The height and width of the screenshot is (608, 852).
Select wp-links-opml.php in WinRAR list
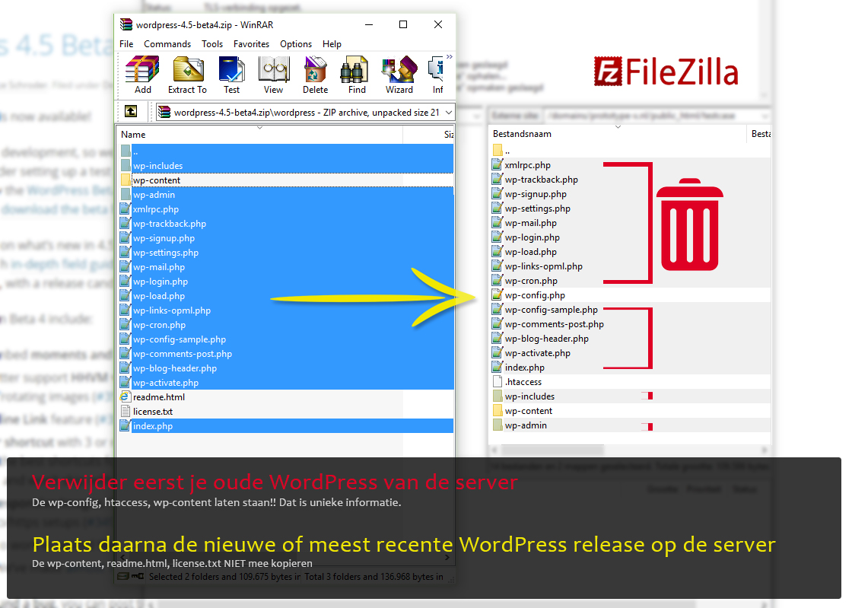pos(286,310)
